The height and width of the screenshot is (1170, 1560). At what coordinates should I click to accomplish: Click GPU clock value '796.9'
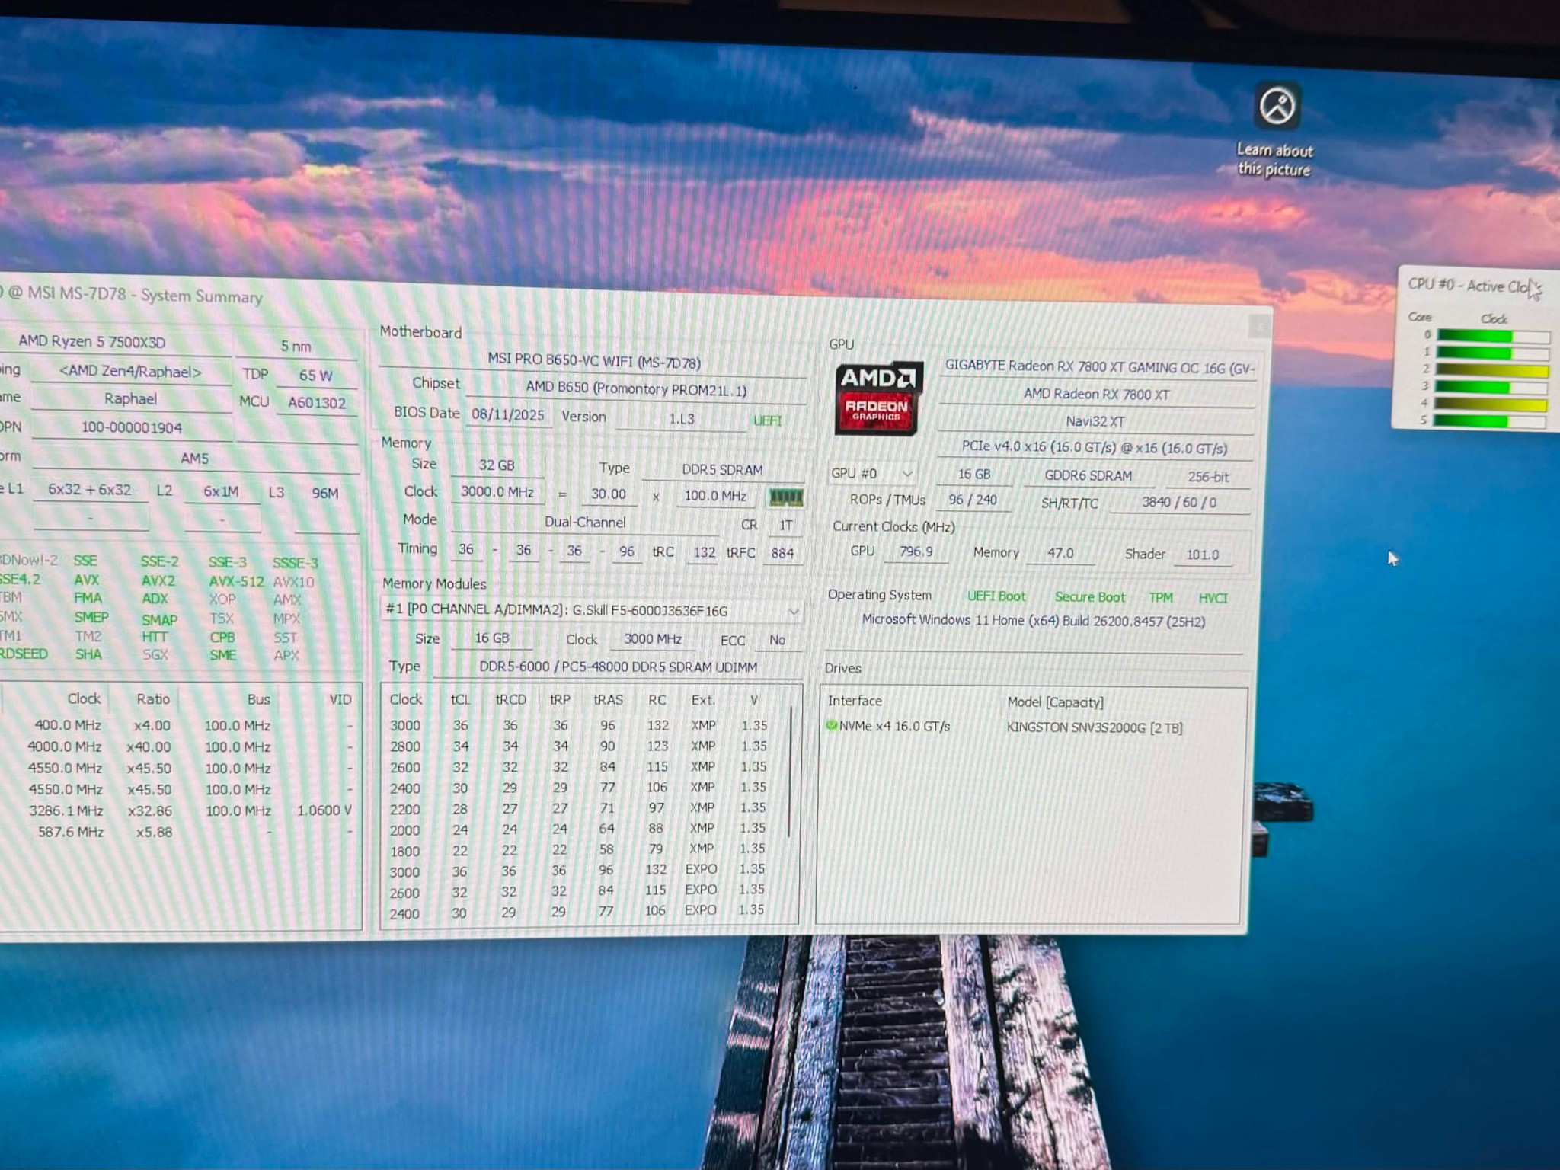coord(916,551)
